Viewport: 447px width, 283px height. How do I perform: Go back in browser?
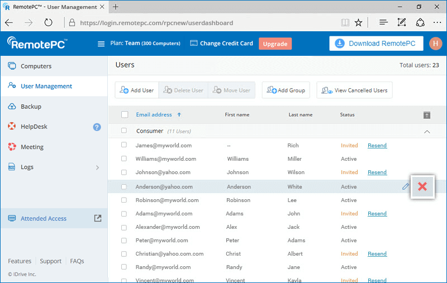[9, 22]
